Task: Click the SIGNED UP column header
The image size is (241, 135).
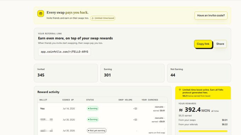Action: click(x=68, y=100)
